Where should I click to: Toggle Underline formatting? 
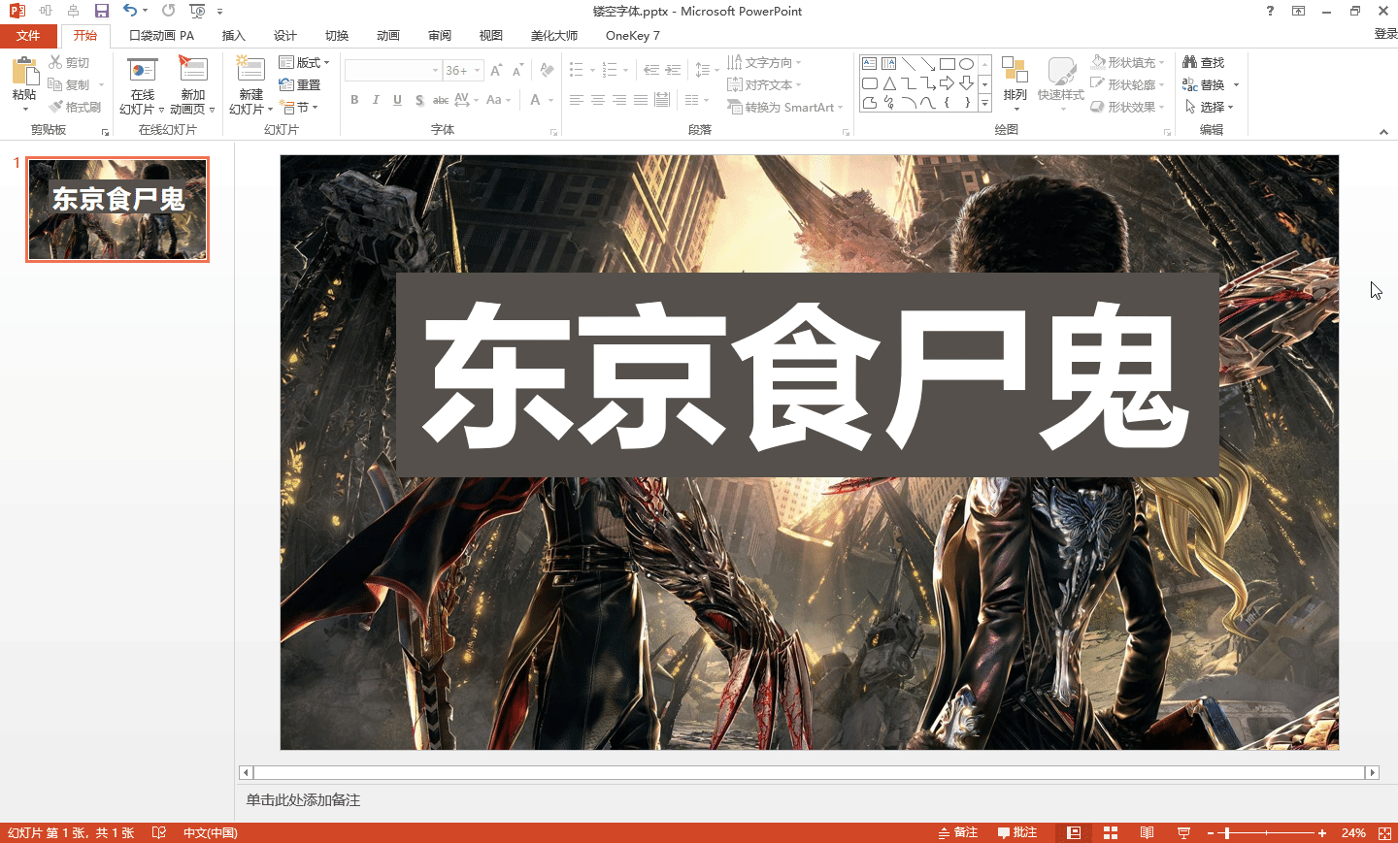[x=397, y=100]
